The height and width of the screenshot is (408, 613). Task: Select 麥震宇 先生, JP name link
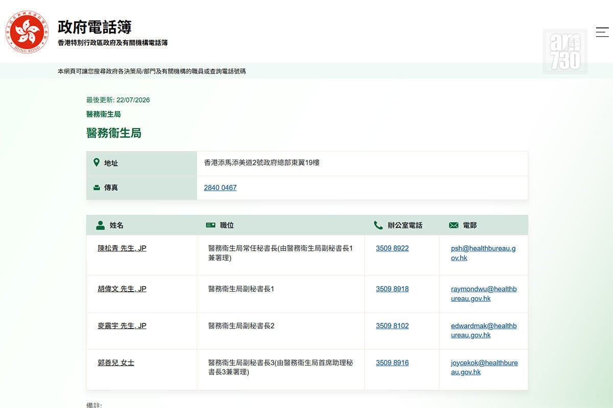tap(122, 325)
